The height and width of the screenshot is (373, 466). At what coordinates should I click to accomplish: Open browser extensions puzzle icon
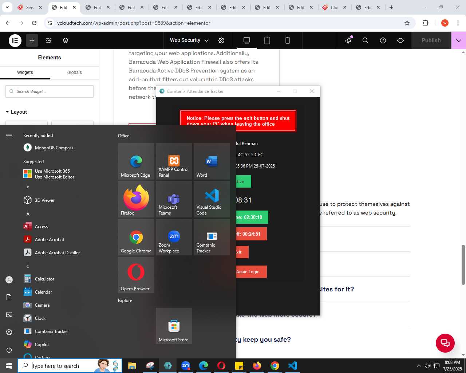[425, 23]
